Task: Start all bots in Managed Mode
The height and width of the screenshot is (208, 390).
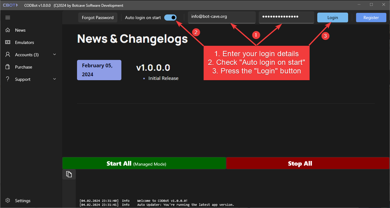Action: 144,163
